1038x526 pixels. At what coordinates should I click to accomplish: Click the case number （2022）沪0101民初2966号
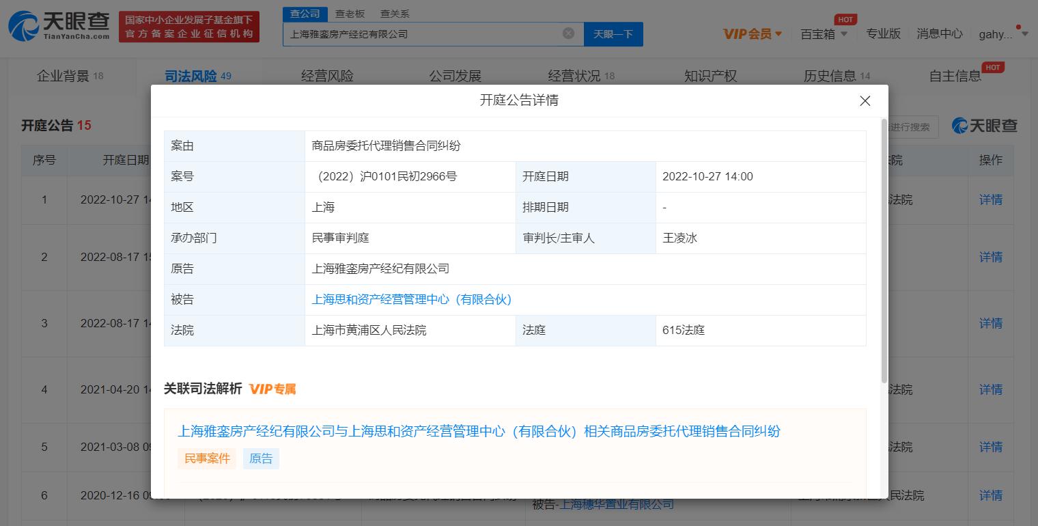point(384,176)
